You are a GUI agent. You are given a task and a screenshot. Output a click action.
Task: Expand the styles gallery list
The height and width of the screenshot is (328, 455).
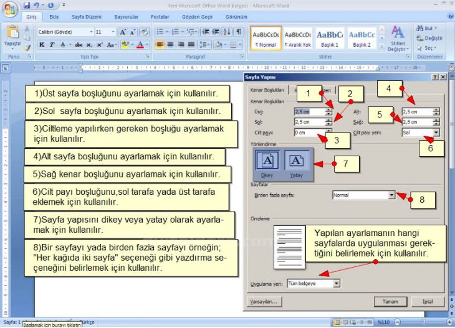point(382,46)
